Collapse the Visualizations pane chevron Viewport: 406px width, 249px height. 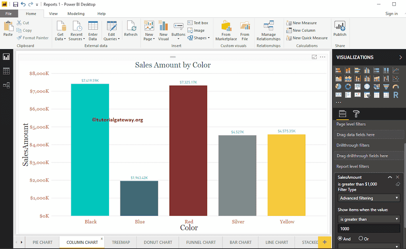point(400,57)
